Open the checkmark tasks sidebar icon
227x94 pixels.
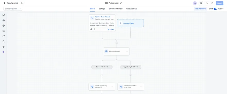4,20
